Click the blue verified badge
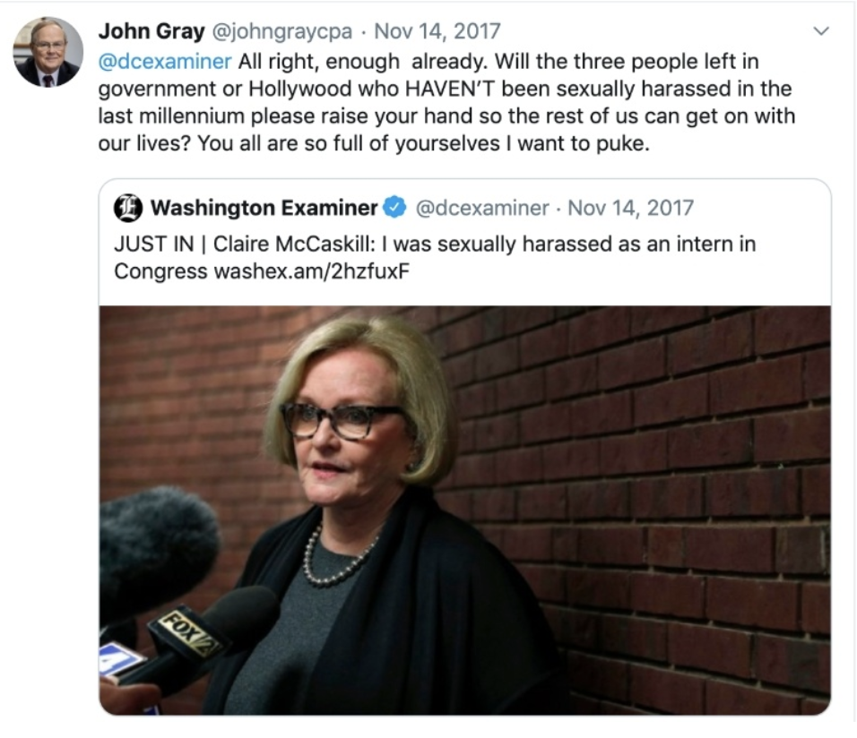 coord(394,208)
